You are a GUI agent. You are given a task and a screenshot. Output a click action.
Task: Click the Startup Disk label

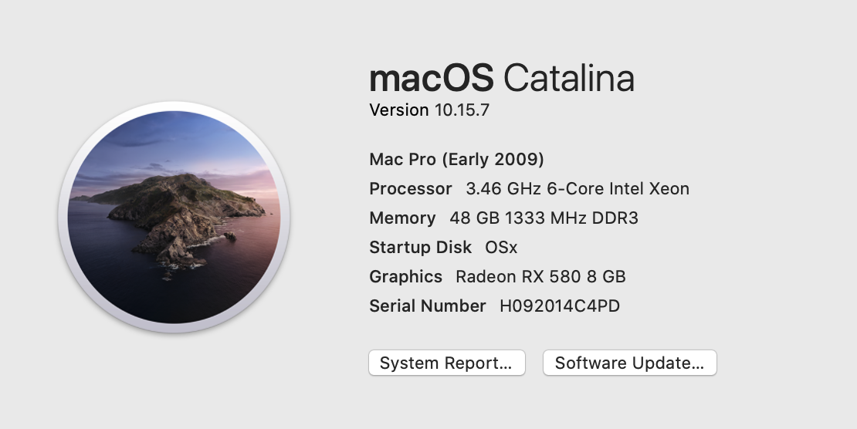pos(420,248)
